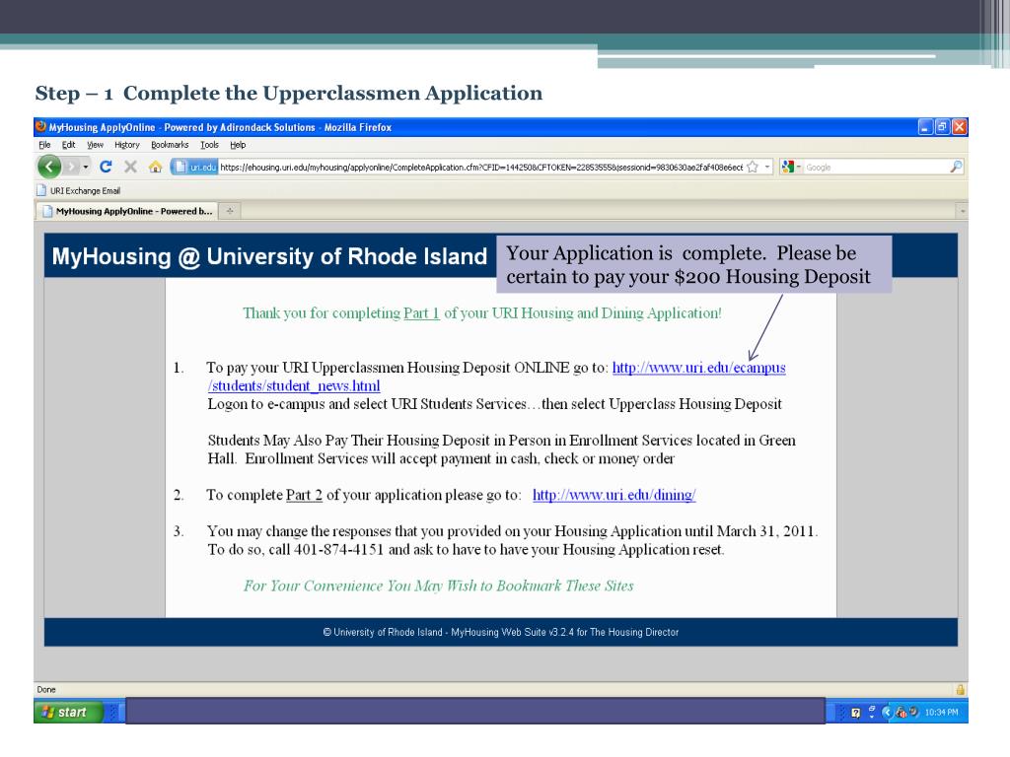1010x757 pixels.
Task: Click into the Google search box
Action: [876, 168]
